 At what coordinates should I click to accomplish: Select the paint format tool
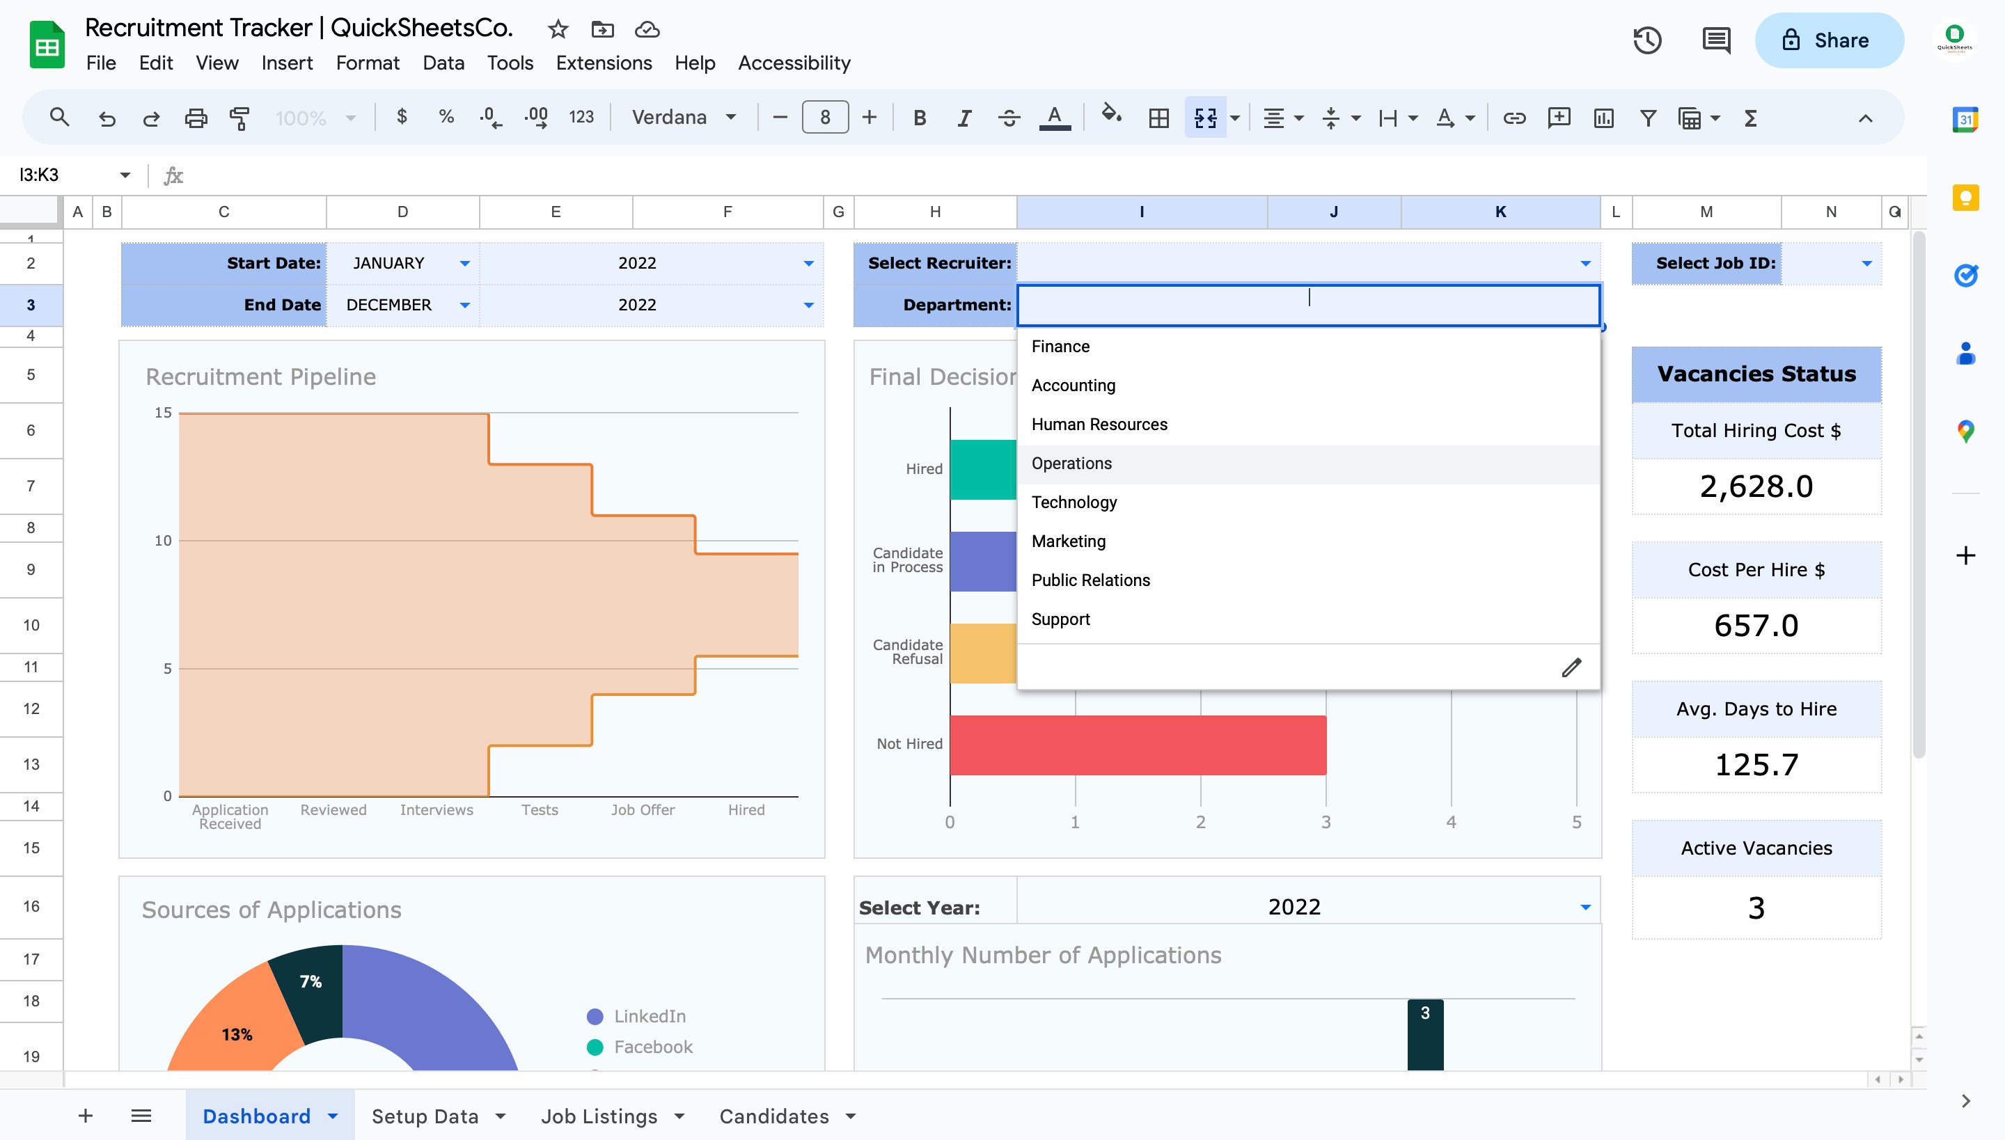[x=238, y=118]
